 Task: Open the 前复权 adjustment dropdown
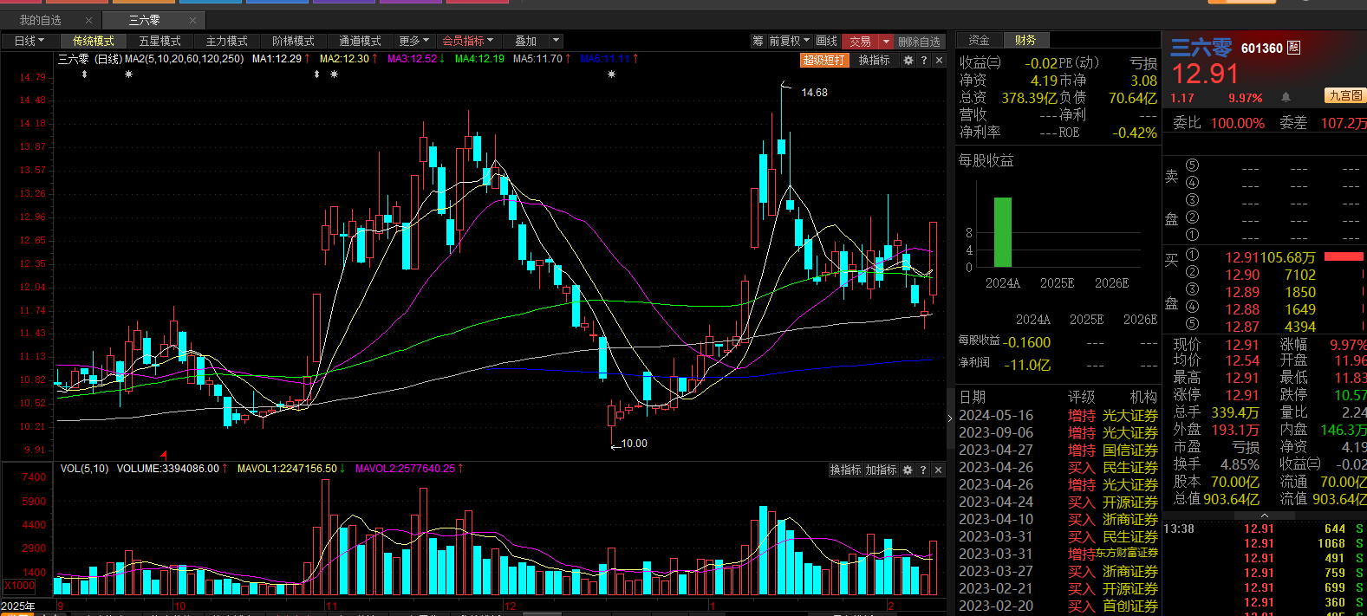[789, 41]
